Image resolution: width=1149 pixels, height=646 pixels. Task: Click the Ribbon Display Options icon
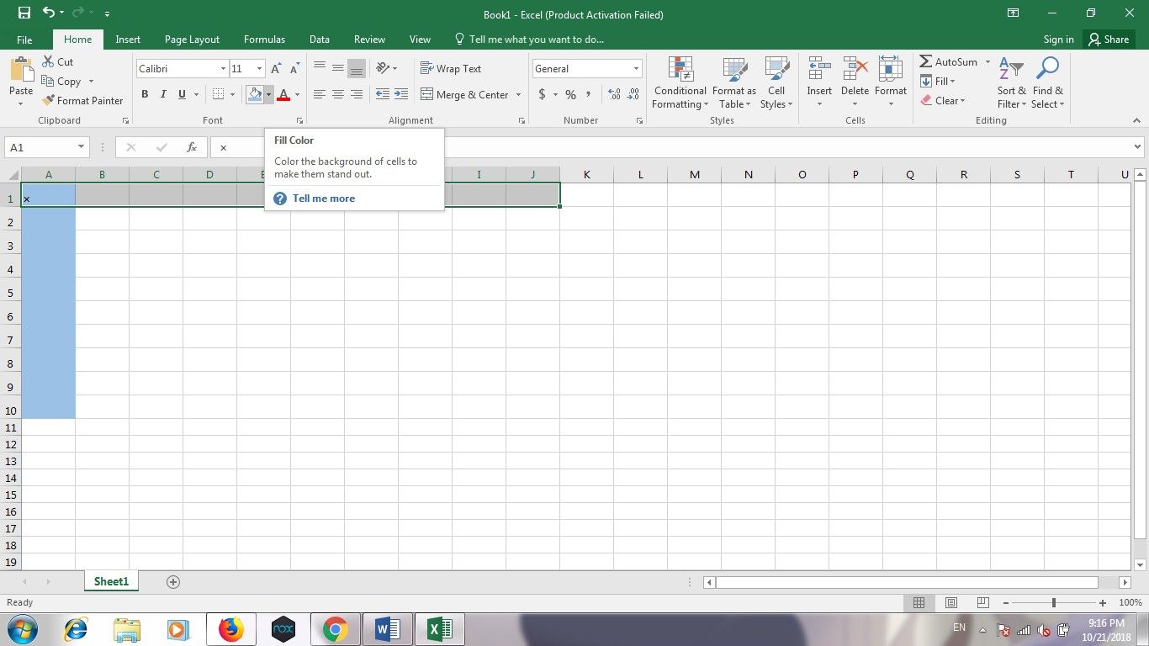(x=1013, y=13)
